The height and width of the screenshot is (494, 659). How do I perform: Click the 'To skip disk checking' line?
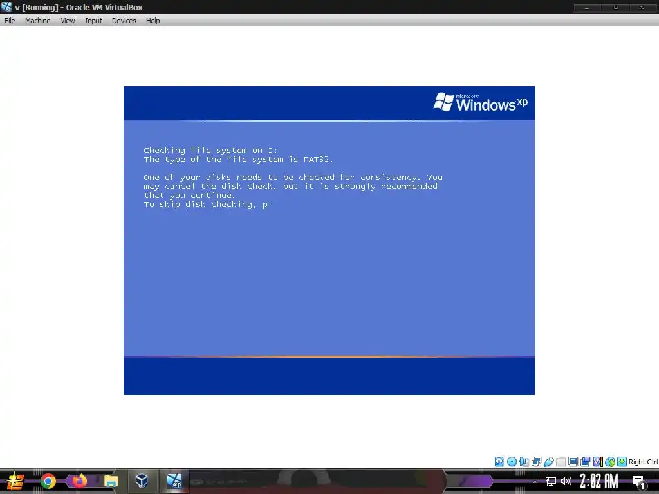(x=208, y=205)
